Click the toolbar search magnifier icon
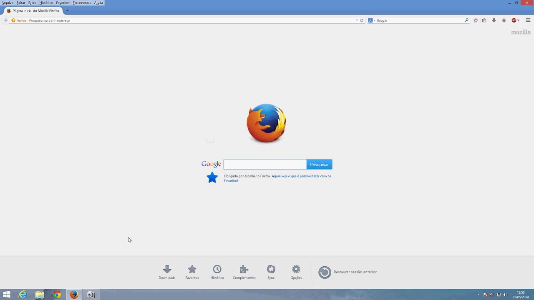 tap(466, 20)
